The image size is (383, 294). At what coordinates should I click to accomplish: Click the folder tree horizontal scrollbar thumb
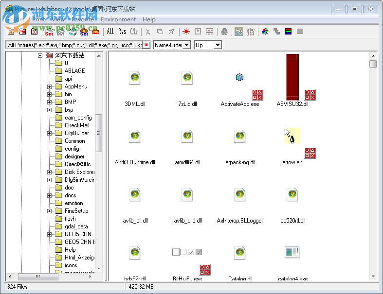click(38, 277)
